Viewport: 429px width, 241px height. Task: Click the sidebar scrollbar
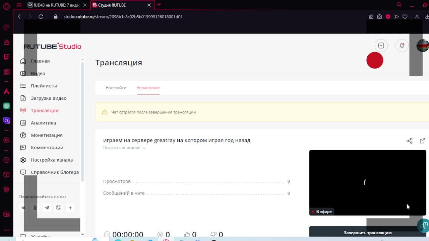tap(82, 122)
